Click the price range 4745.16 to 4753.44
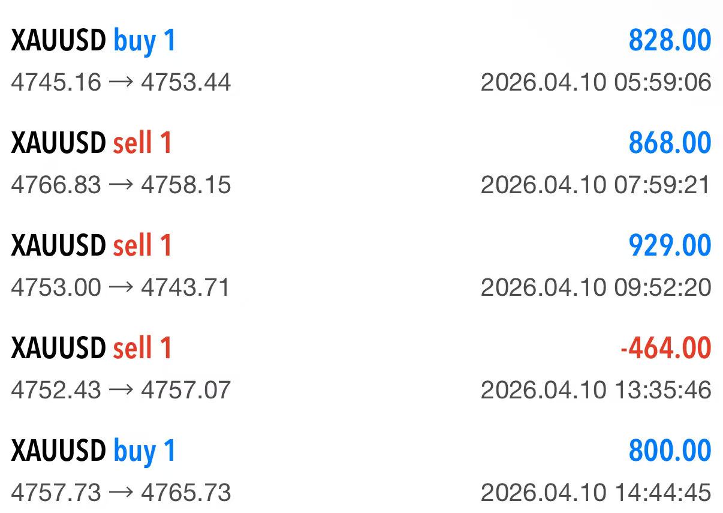Screen dimensions: 723x513 tap(120, 83)
